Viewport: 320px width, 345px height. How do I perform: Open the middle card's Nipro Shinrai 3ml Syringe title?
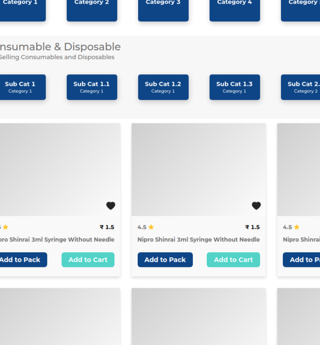click(x=198, y=240)
